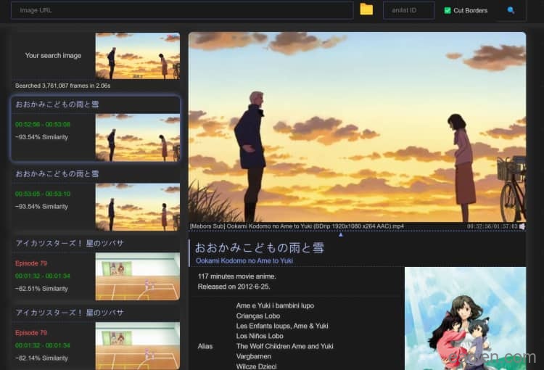The image size is (544, 370).
Task: Open the Ookami Kodomo no Ame to Yuki link
Action: coord(244,260)
